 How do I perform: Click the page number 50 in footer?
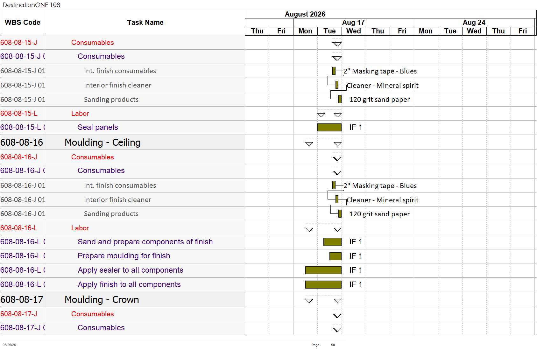point(333,345)
